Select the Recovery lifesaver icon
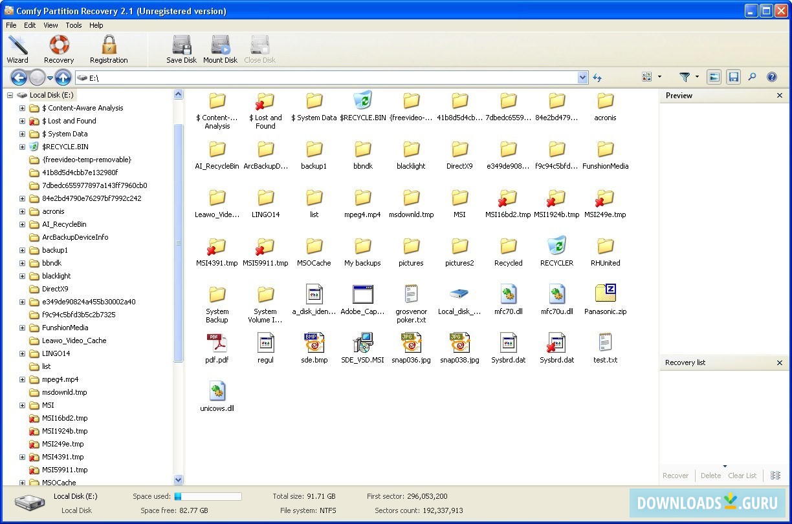The height and width of the screenshot is (524, 792). [59, 48]
